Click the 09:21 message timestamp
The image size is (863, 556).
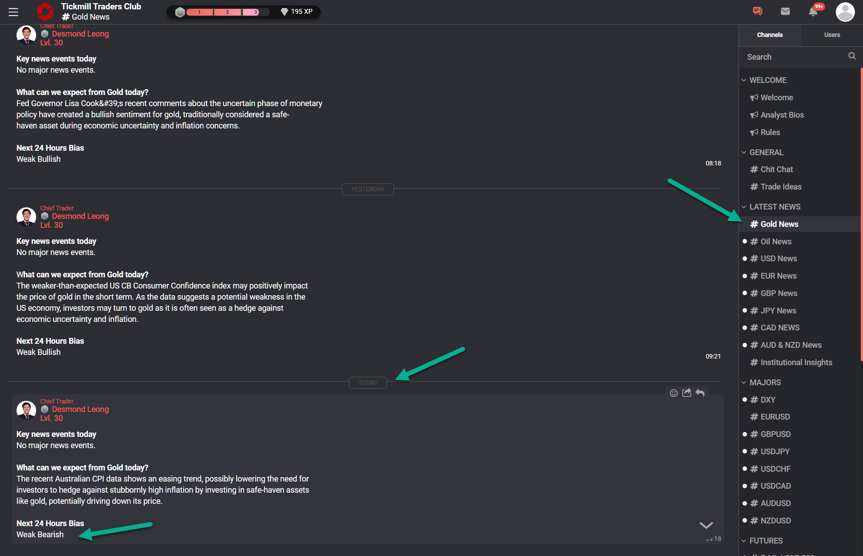tap(713, 356)
